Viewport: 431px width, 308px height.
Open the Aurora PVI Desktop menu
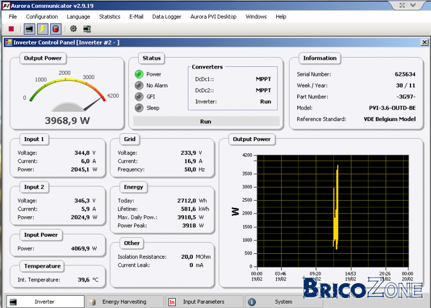[213, 17]
